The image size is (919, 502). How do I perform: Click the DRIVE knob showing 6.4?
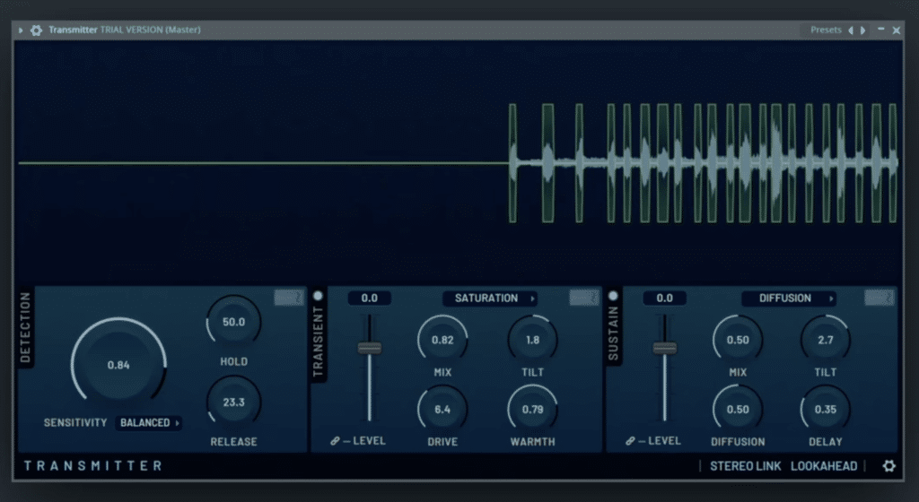(442, 410)
